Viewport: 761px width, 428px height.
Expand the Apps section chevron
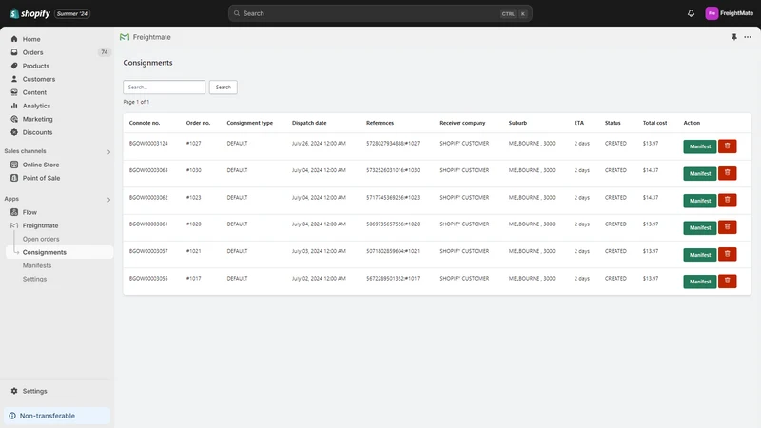tap(108, 200)
